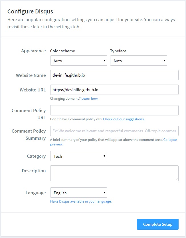Click the Description textarea resize handle

[x=177, y=179]
